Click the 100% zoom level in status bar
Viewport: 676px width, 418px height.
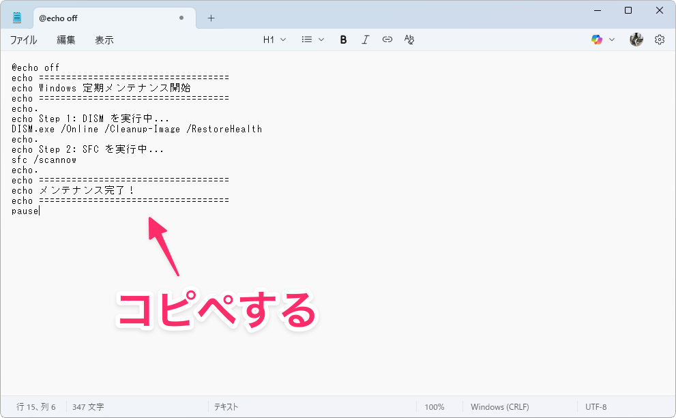click(435, 407)
